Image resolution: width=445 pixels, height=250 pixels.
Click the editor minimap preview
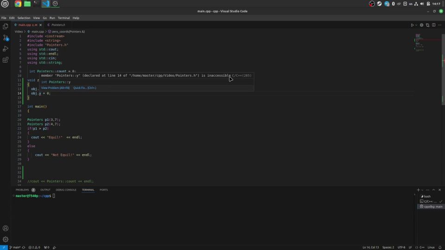(427, 43)
